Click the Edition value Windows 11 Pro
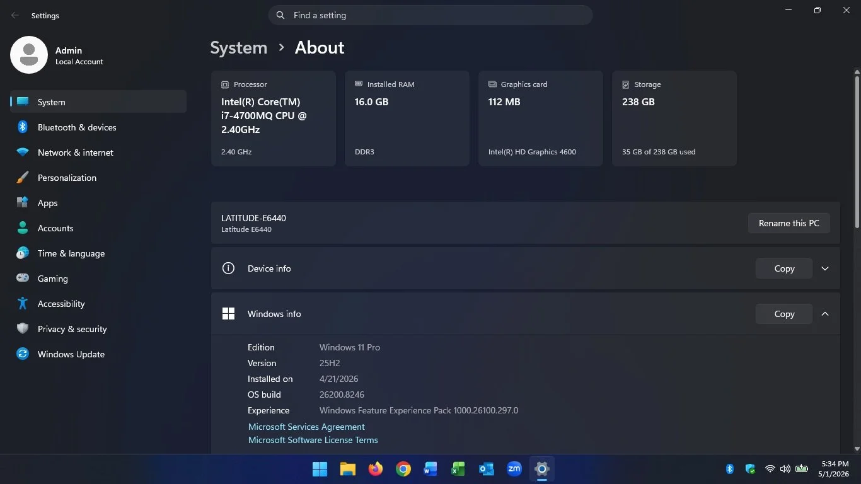 click(x=350, y=347)
